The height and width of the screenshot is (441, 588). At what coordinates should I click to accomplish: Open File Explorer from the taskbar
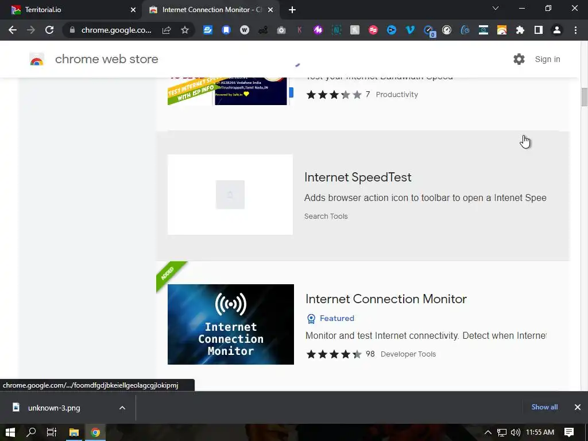click(74, 432)
